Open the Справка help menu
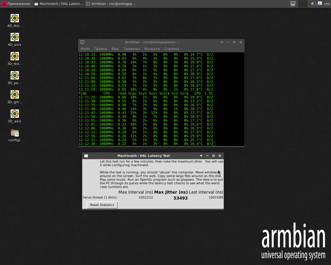Screen dimensions: 331x265 [x=172, y=49]
